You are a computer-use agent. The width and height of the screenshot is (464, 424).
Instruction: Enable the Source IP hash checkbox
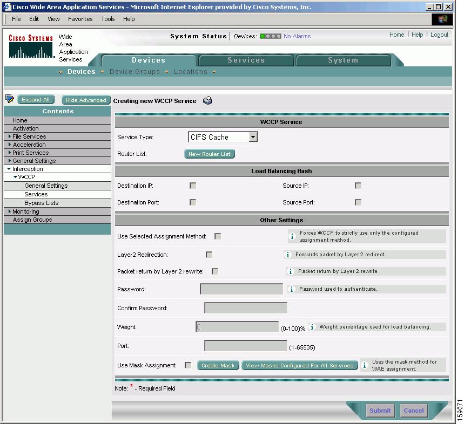pos(358,186)
